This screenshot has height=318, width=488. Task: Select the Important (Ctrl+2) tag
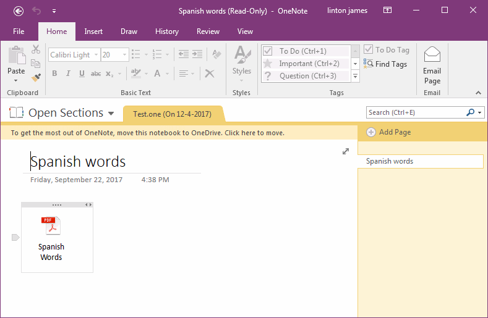click(306, 64)
